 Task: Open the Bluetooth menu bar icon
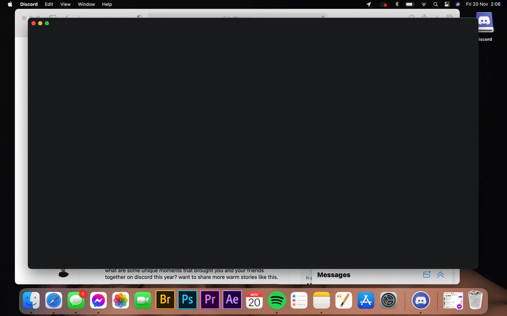point(396,4)
